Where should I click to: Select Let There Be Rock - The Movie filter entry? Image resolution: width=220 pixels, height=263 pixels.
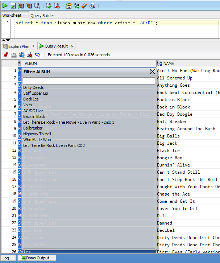click(69, 122)
